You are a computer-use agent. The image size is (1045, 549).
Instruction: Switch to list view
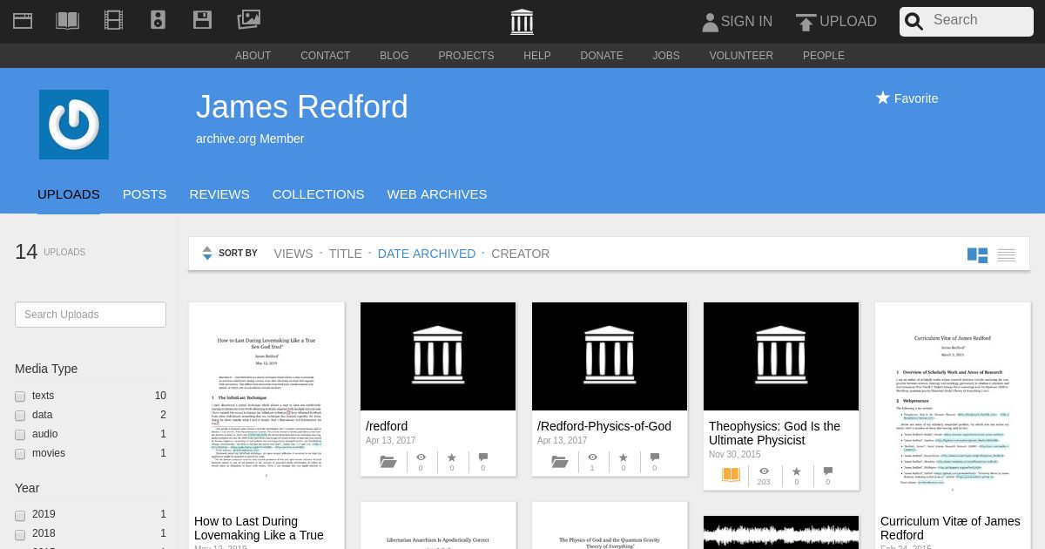point(1007,255)
